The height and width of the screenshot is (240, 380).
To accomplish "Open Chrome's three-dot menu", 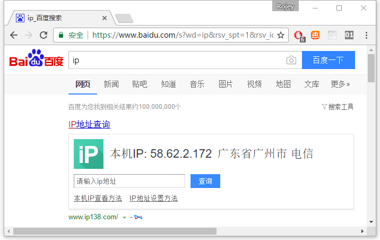I will [x=366, y=36].
